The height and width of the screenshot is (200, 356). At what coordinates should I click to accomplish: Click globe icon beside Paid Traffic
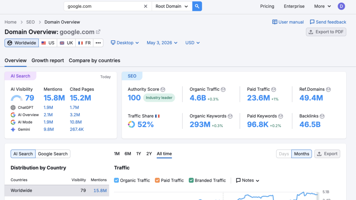point(274,89)
